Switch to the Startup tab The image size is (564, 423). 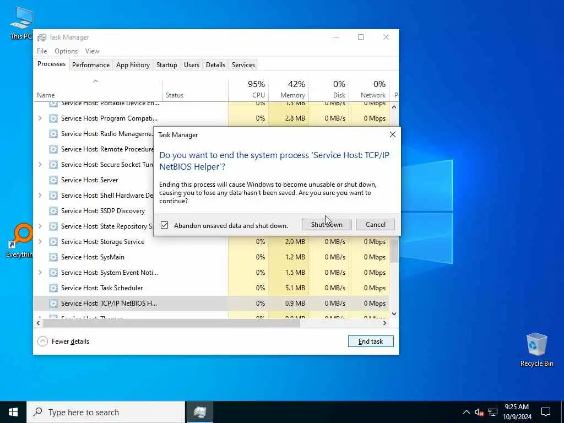[166, 65]
